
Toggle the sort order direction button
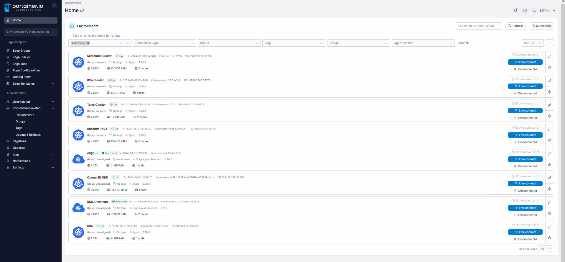point(549,43)
